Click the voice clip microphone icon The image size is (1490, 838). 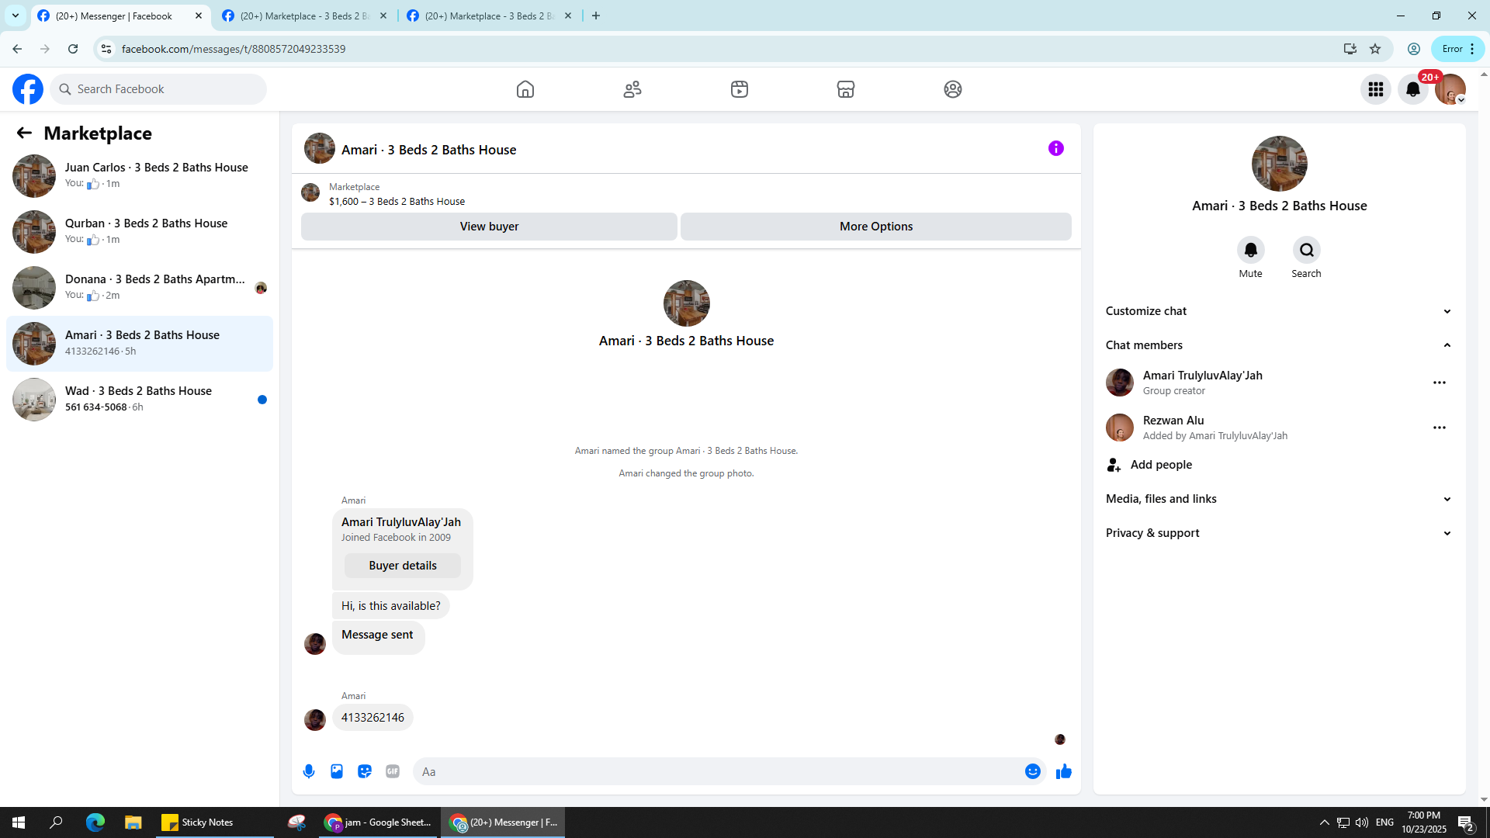click(309, 771)
